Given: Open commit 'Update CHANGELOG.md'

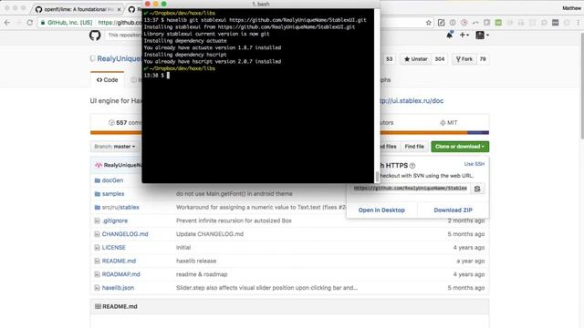Looking at the screenshot, I should pyautogui.click(x=210, y=234).
